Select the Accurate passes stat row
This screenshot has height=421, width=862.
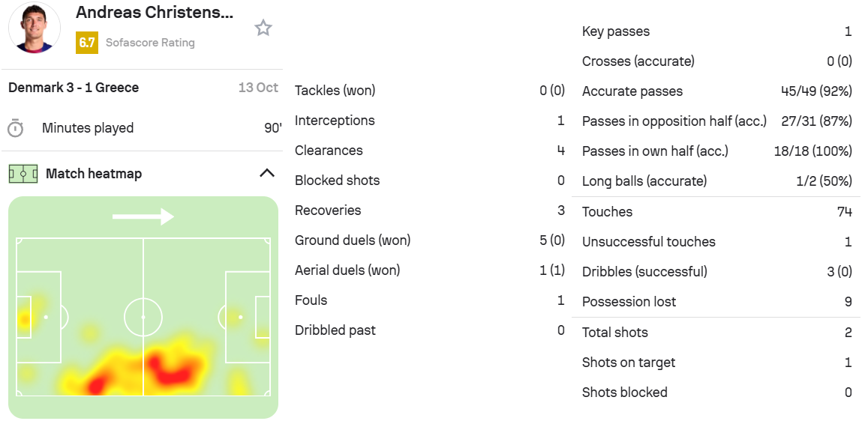[716, 91]
